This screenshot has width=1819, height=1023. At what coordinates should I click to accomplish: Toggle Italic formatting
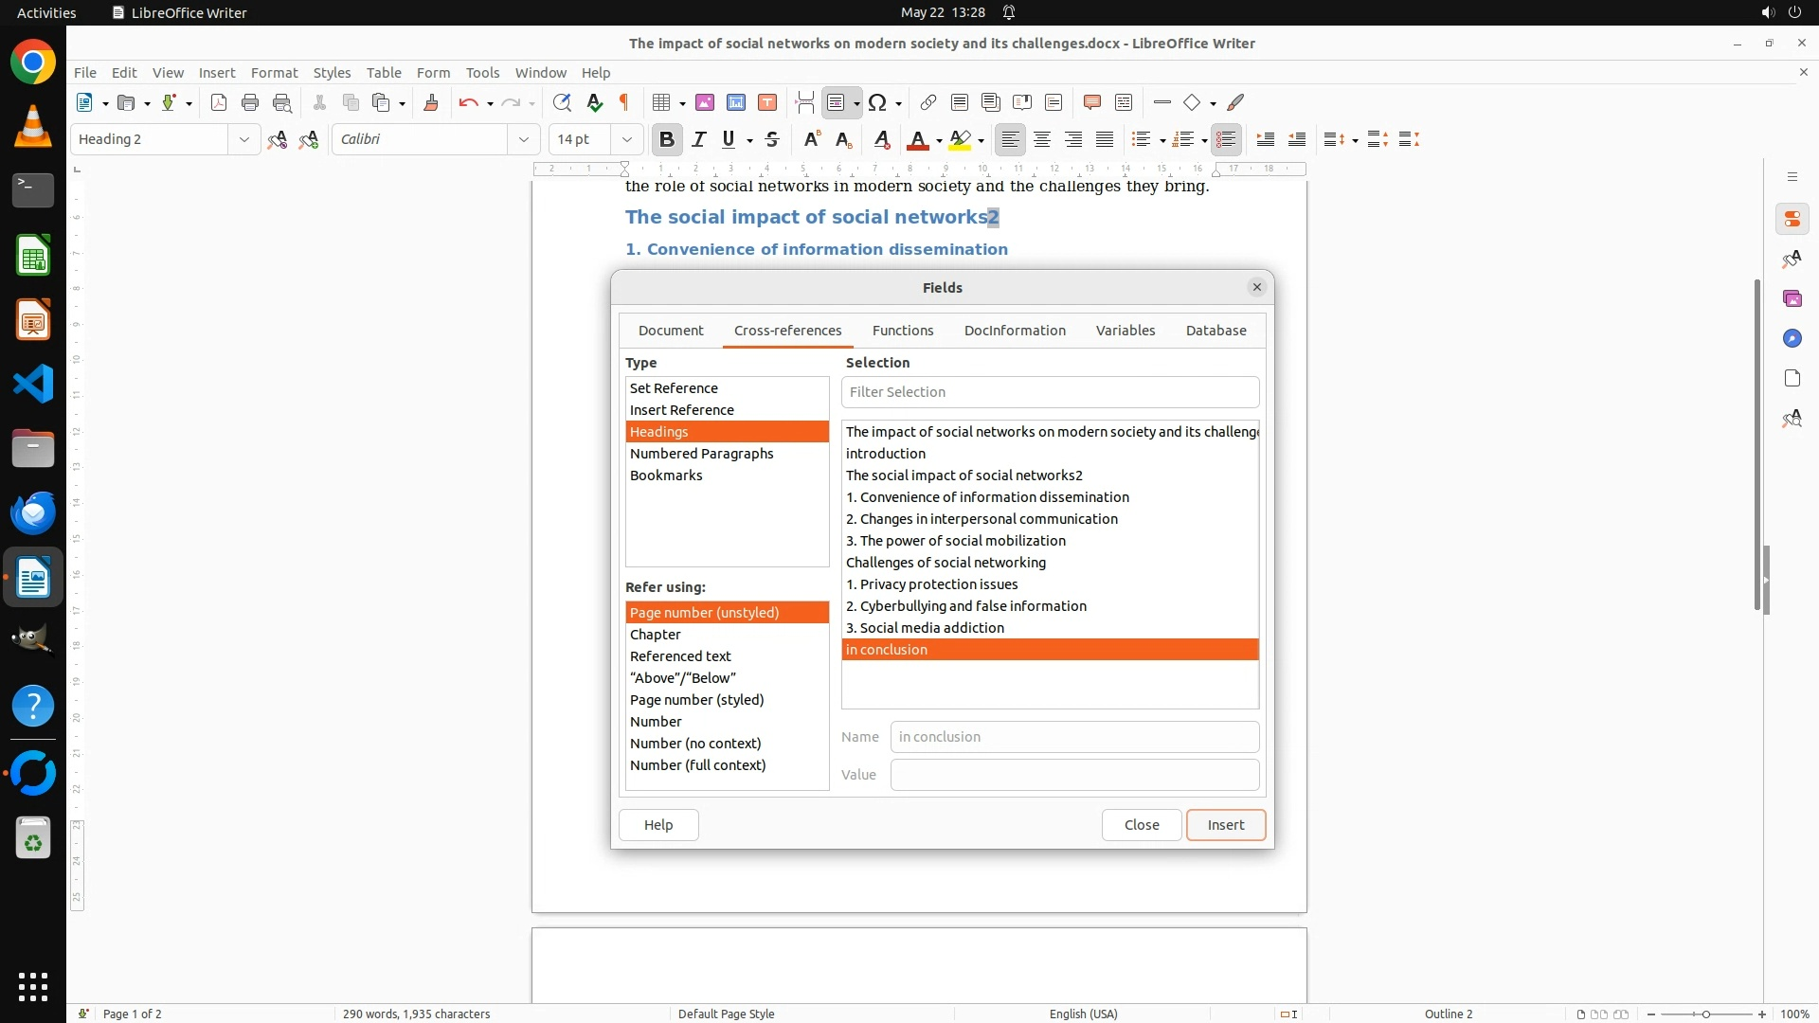point(699,139)
